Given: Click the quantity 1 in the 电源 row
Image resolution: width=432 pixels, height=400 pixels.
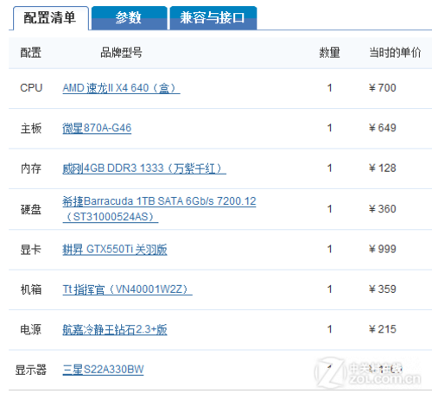Looking at the screenshot, I should coord(330,329).
